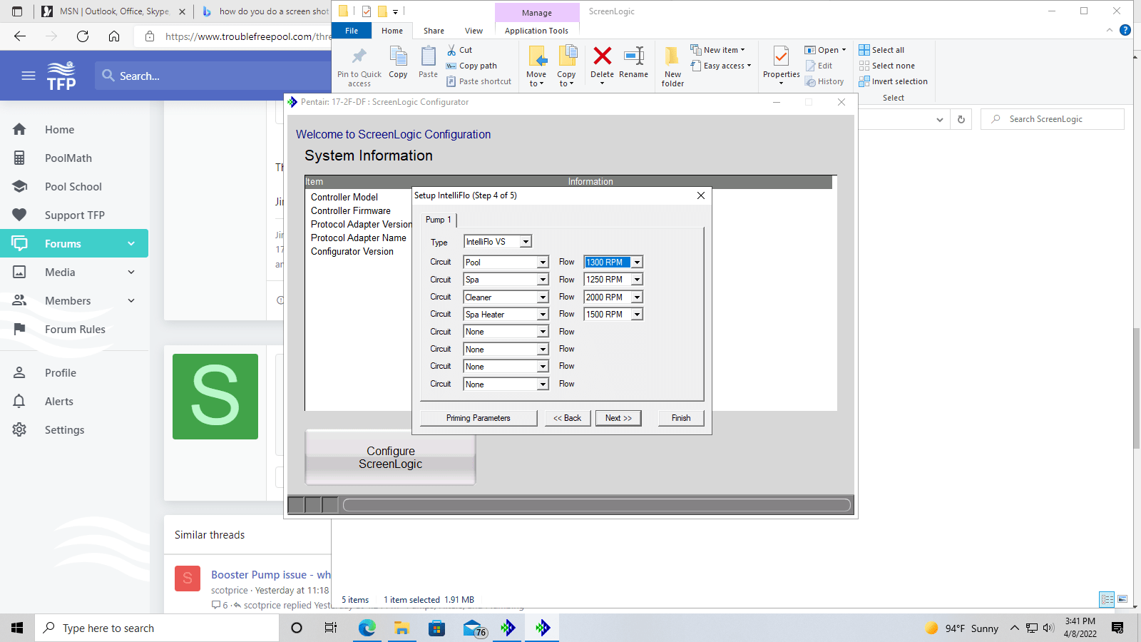Open the History option
This screenshot has width=1141, height=642.
point(824,81)
